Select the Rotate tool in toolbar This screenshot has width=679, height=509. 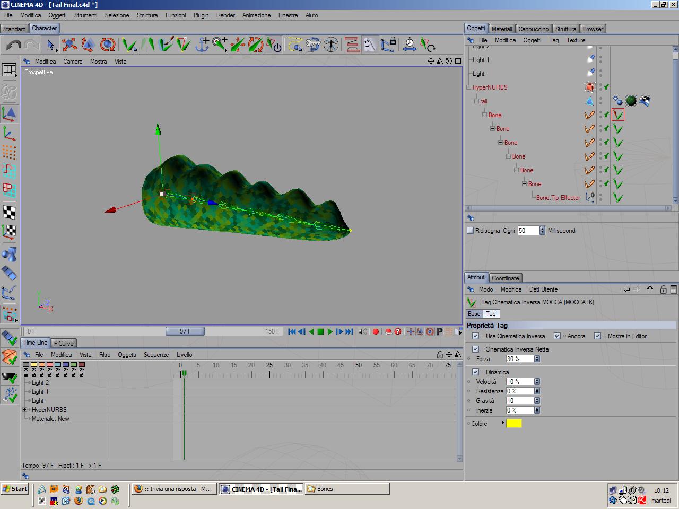108,45
